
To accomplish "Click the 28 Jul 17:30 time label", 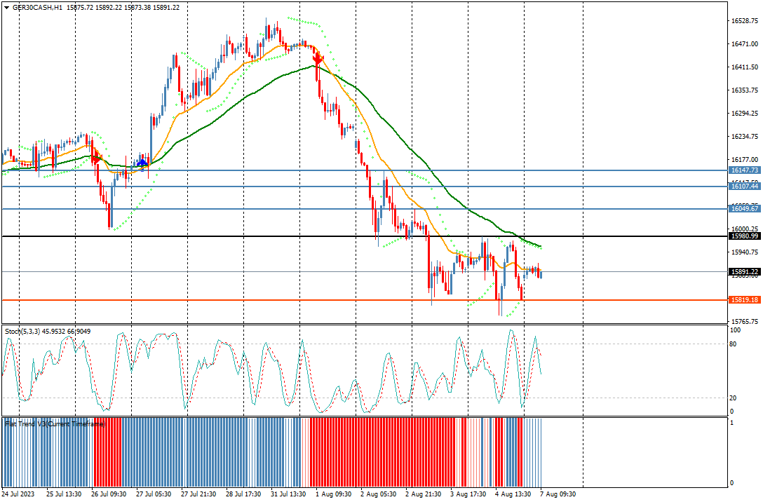I will pos(243,494).
